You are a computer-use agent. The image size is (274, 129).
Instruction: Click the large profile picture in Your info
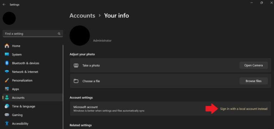tap(80, 36)
